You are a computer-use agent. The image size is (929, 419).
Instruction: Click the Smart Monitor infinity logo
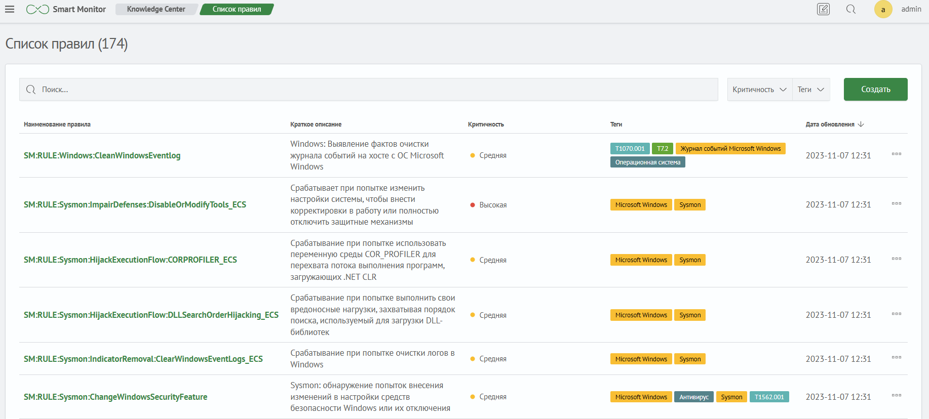coord(37,9)
